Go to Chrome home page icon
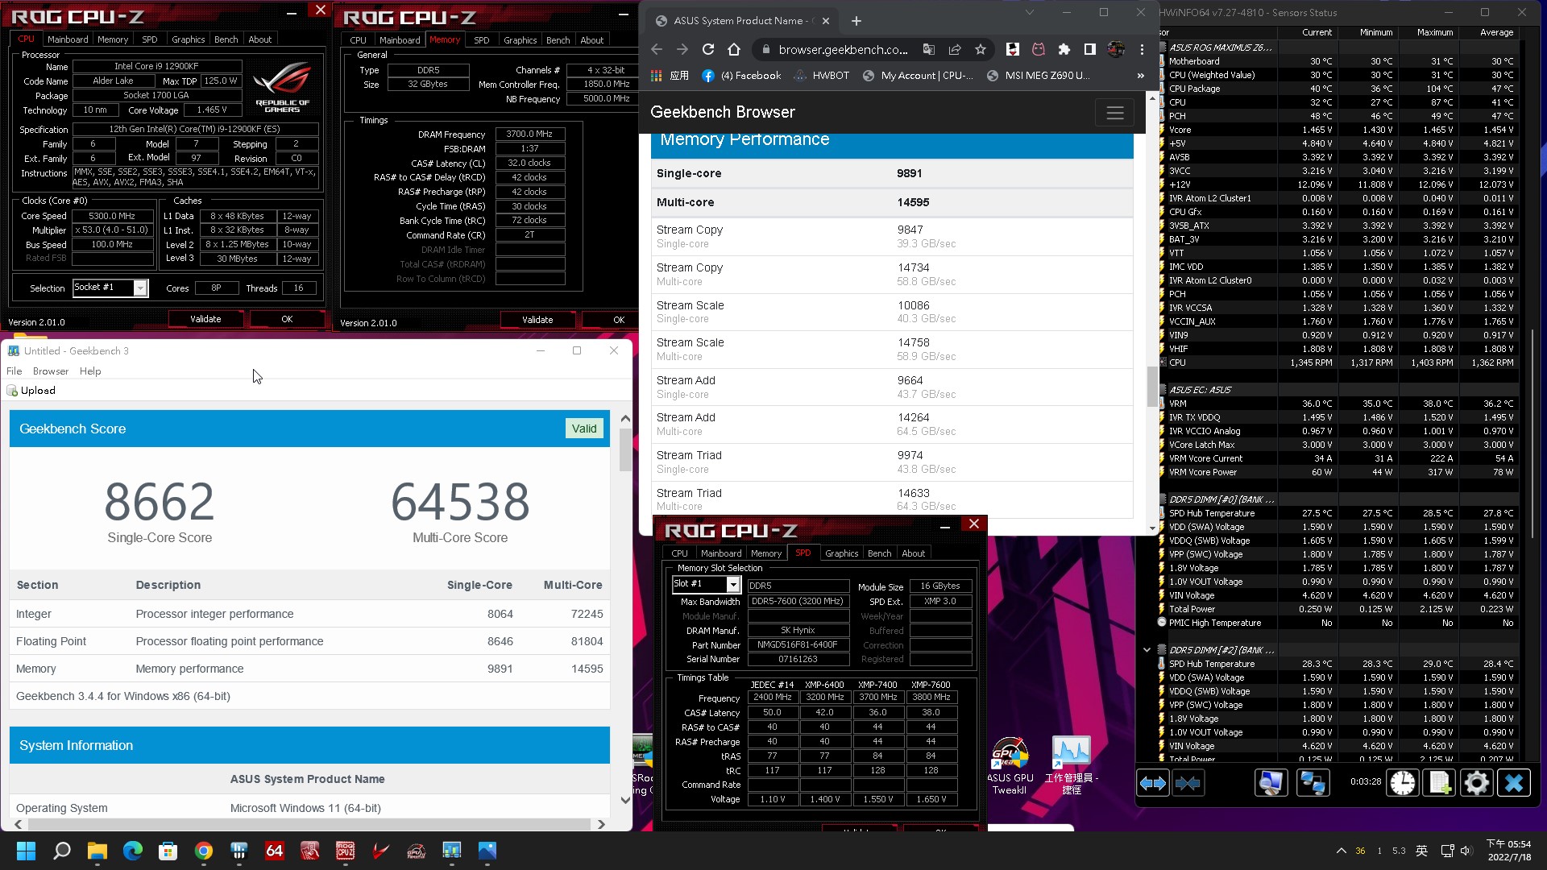 (x=734, y=50)
